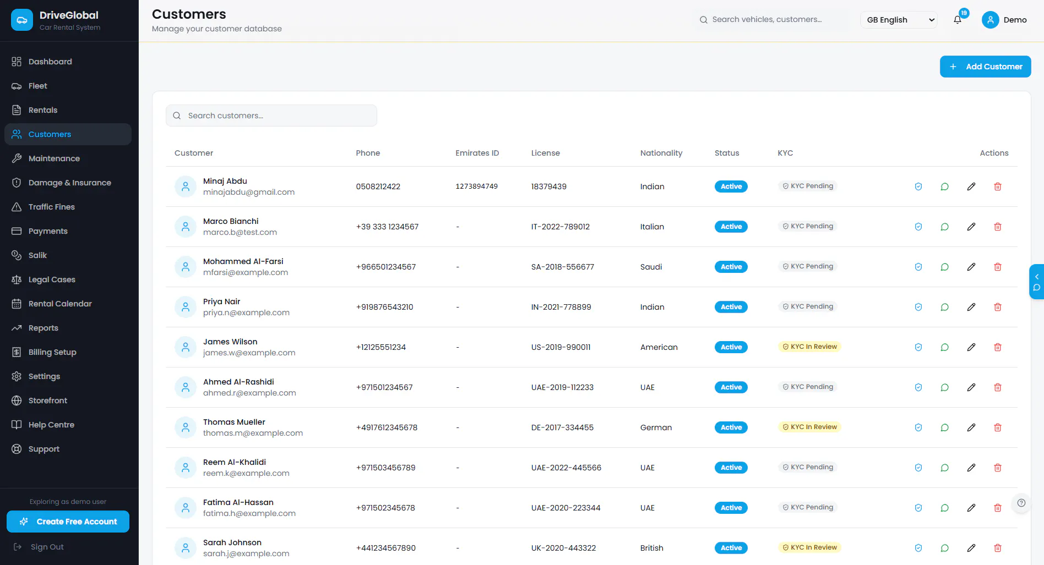
Task: Delete customer Minaj Abdu with trash icon
Action: [x=997, y=186]
